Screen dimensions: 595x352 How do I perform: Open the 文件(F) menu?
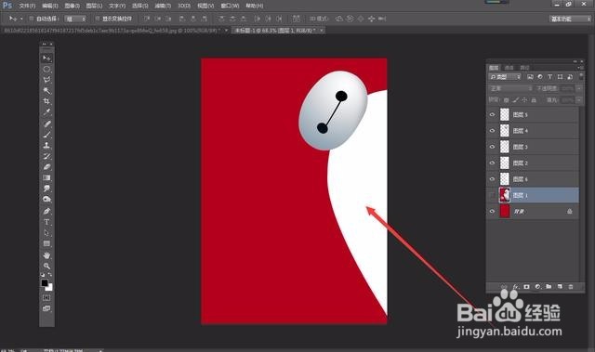click(27, 7)
